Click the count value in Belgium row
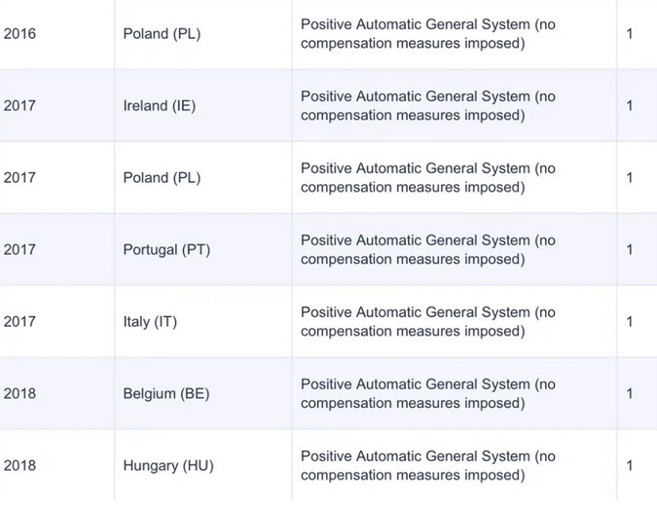This screenshot has width=657, height=505. pyautogui.click(x=630, y=394)
